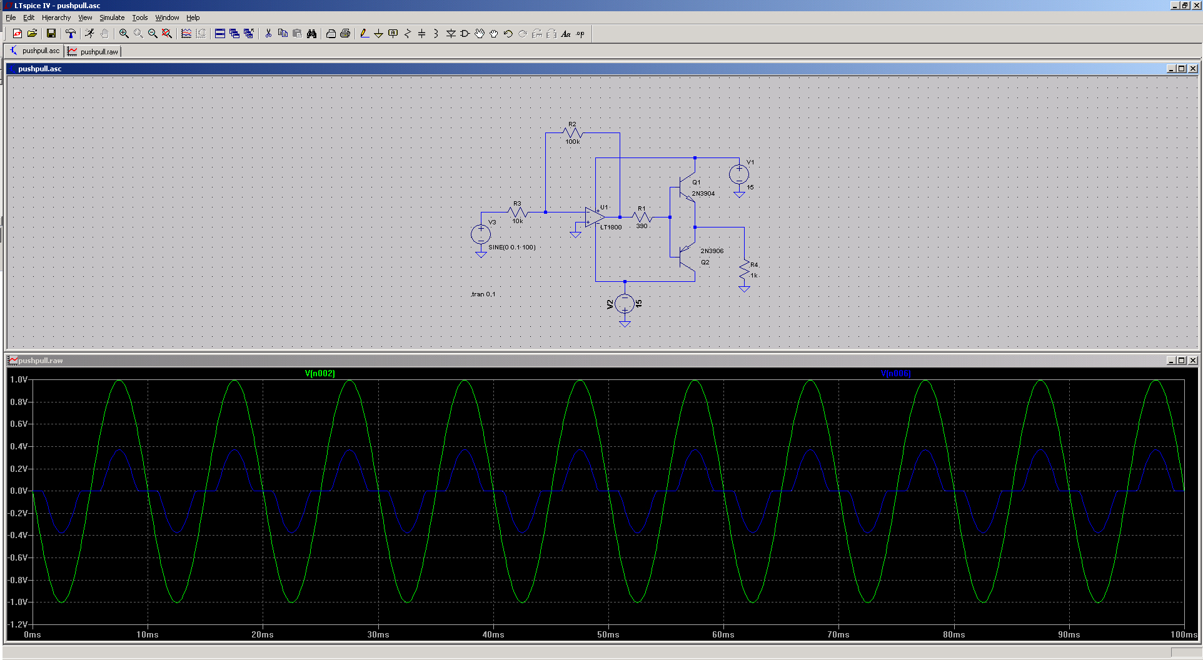The width and height of the screenshot is (1203, 660).
Task: Open the Simulate menu
Action: [112, 17]
